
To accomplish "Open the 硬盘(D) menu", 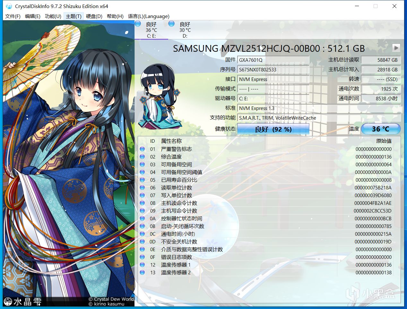I will pyautogui.click(x=94, y=16).
